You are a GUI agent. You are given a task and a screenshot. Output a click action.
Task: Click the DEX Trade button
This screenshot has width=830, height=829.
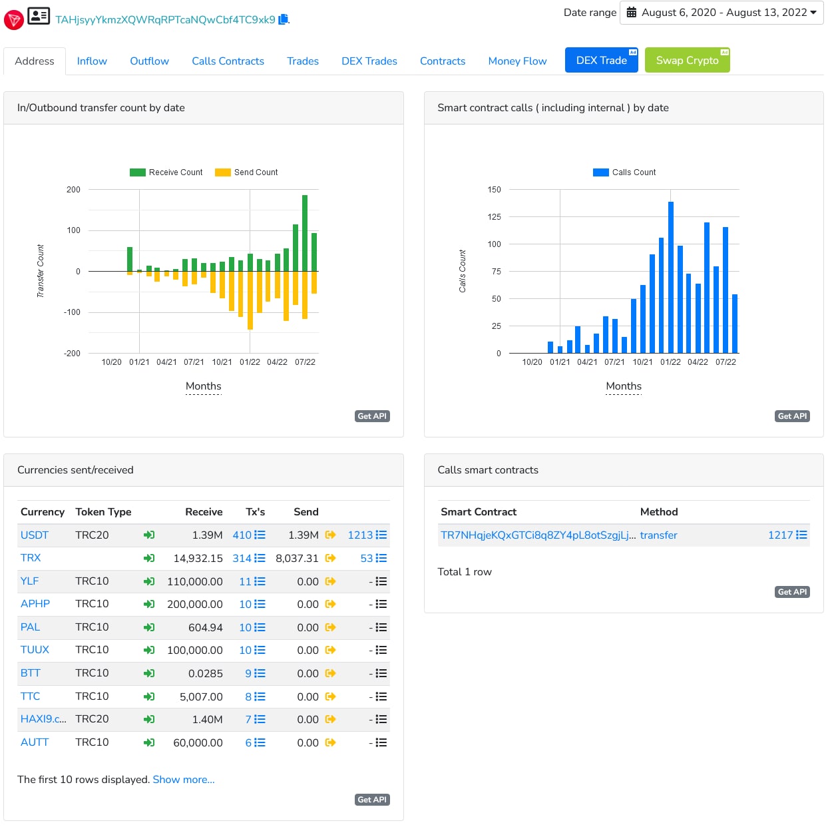(x=602, y=60)
